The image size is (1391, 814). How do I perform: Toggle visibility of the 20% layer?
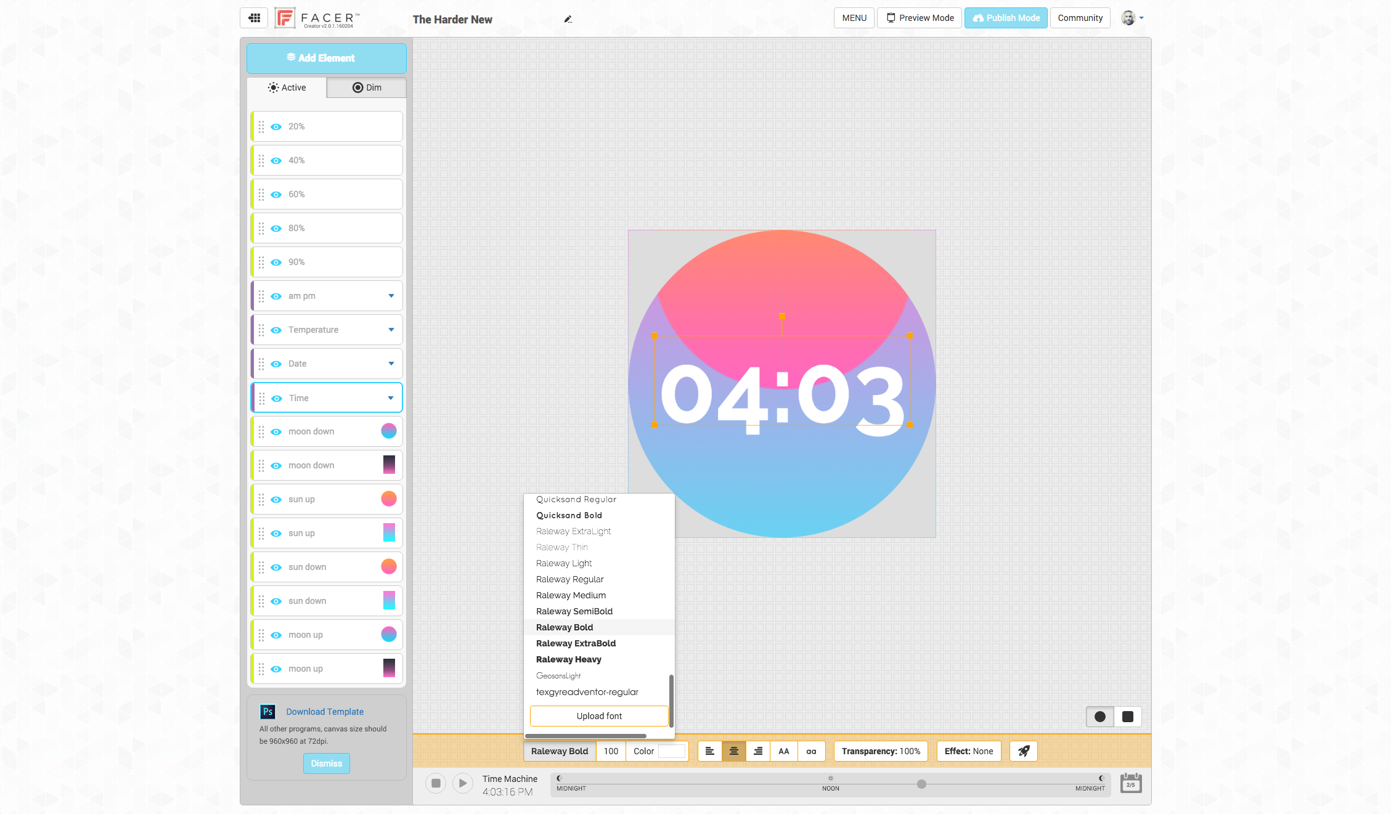click(x=276, y=126)
